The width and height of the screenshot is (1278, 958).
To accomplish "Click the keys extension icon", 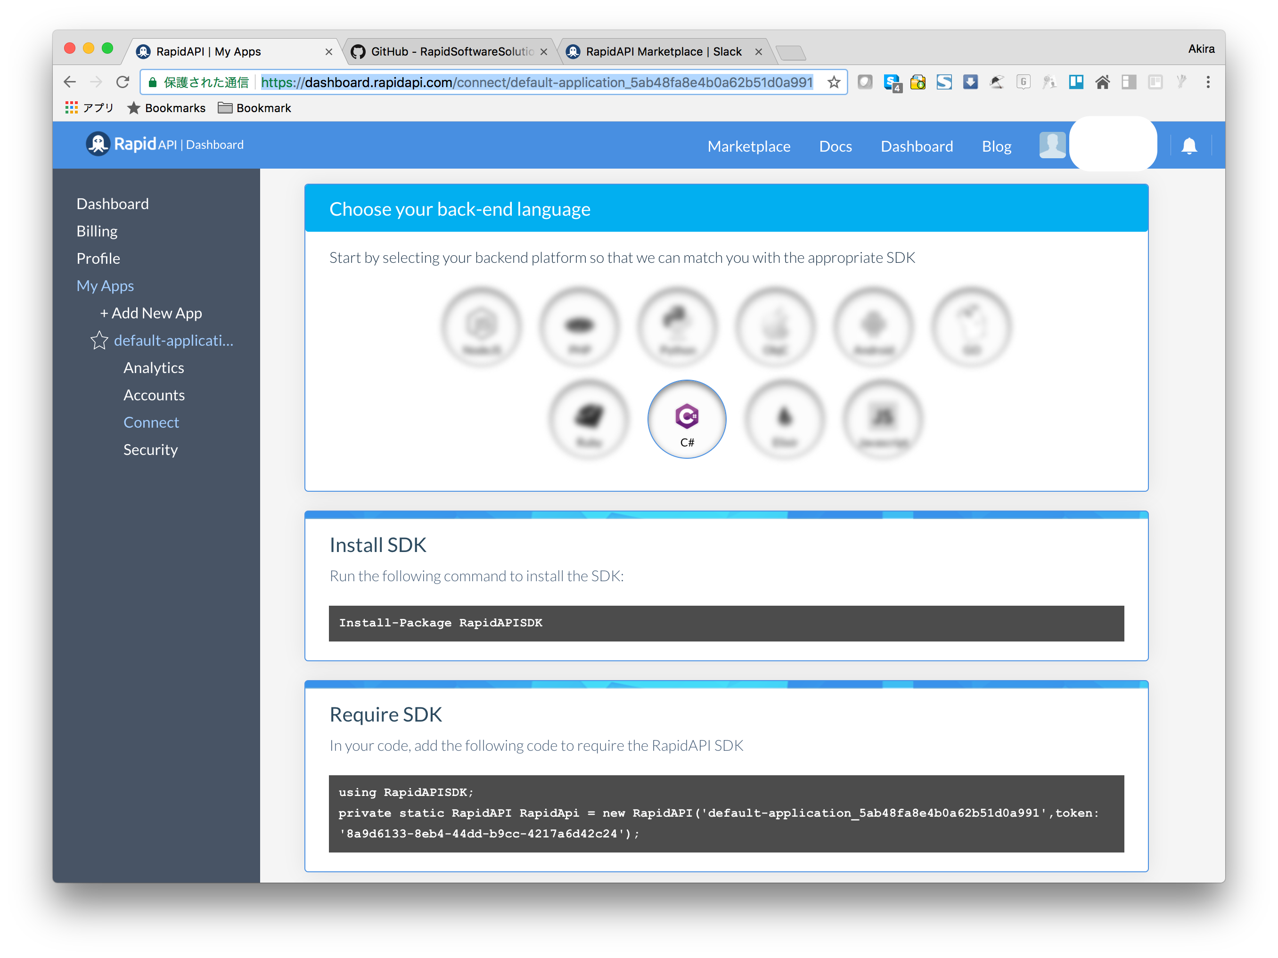I will point(1049,82).
